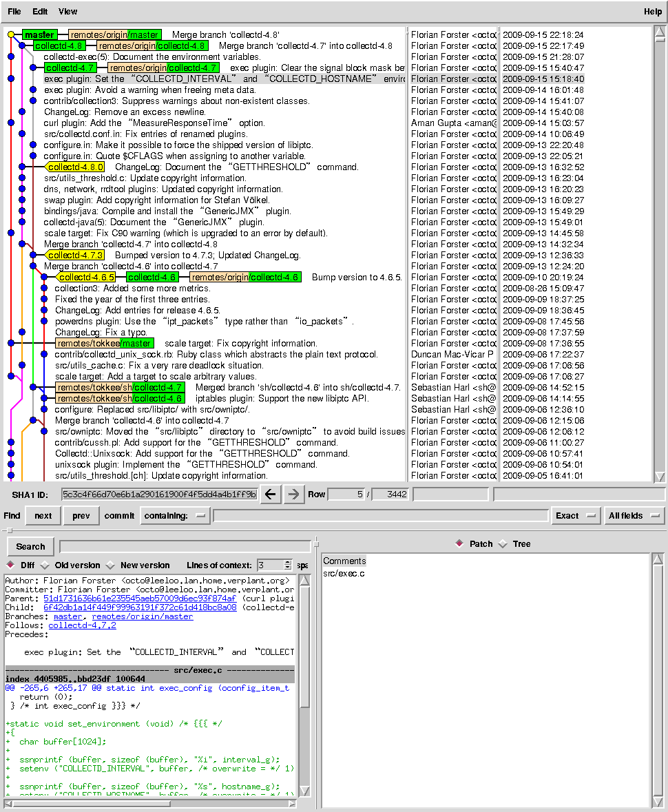
Task: Click up arrow of diff pane scrollbar
Action: [305, 581]
